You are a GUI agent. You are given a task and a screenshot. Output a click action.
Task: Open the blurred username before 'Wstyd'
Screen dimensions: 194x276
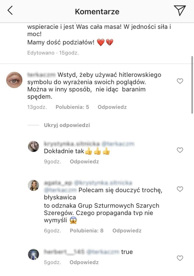coord(42,75)
